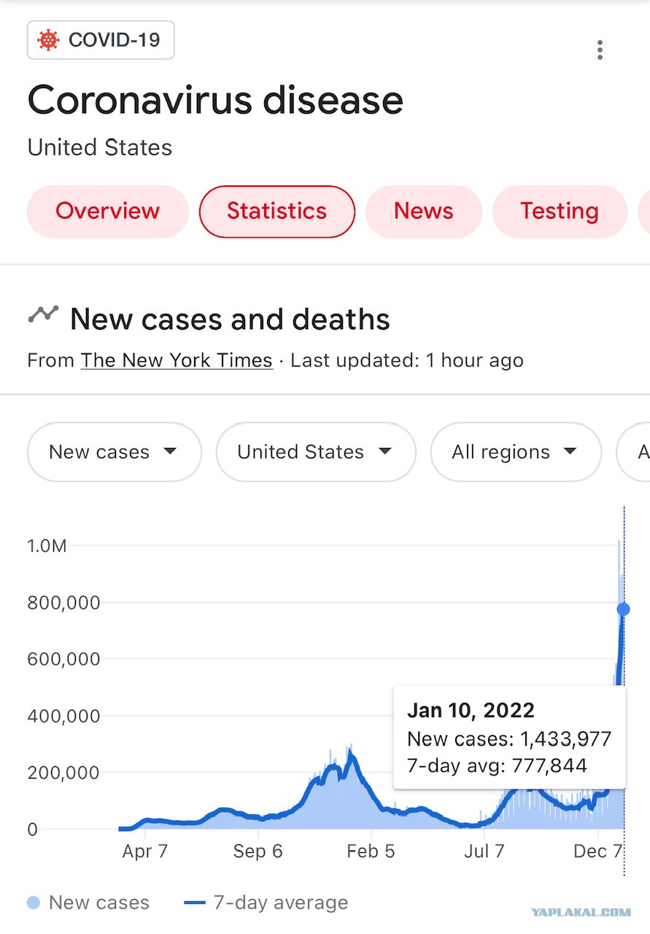Click the New cases legend dot

click(x=34, y=903)
